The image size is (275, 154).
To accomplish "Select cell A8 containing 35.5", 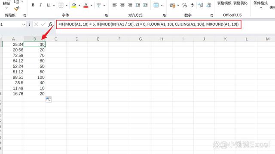I will coord(13,83).
